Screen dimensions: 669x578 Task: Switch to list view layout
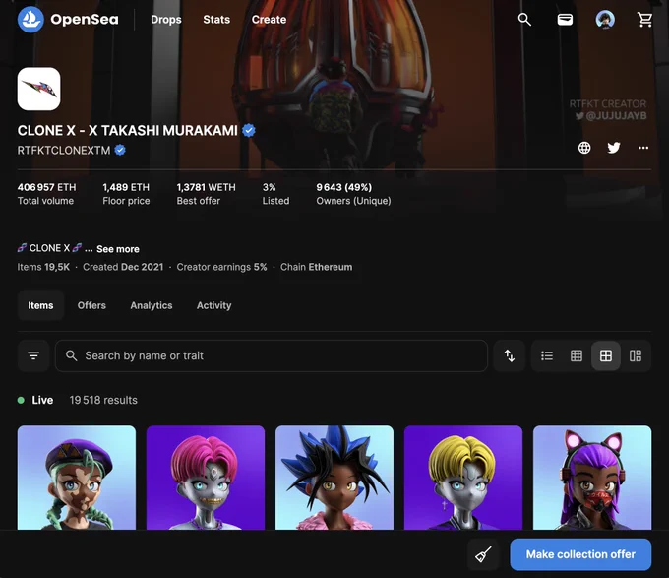(x=547, y=355)
